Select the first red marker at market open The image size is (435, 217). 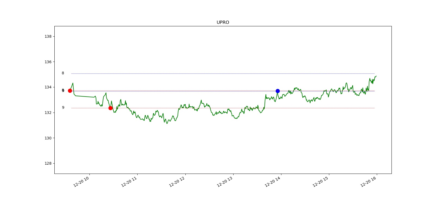(x=70, y=91)
